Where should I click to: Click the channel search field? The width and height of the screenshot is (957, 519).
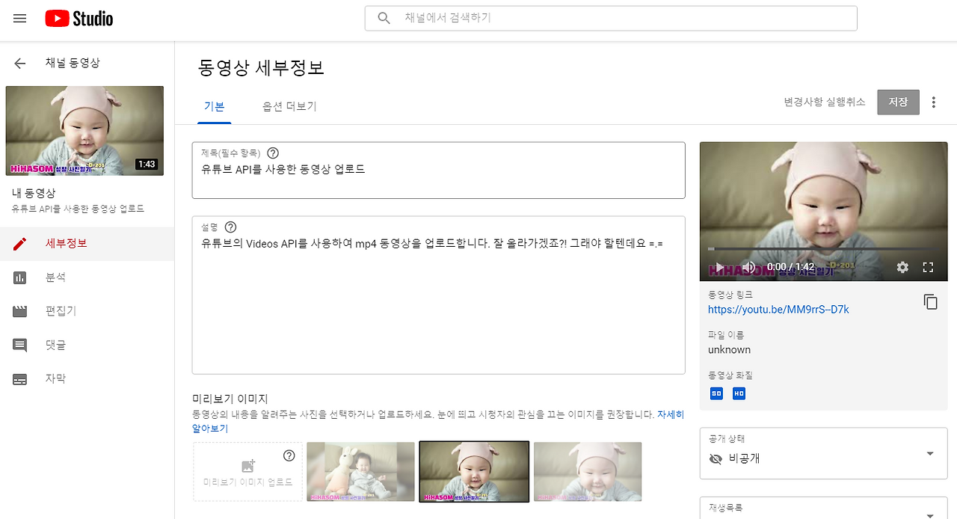(611, 18)
